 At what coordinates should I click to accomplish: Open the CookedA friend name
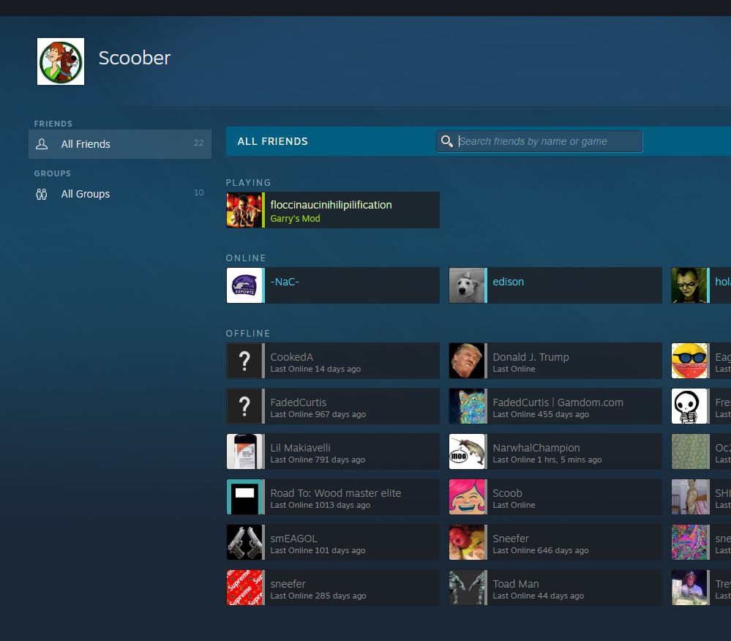point(292,357)
